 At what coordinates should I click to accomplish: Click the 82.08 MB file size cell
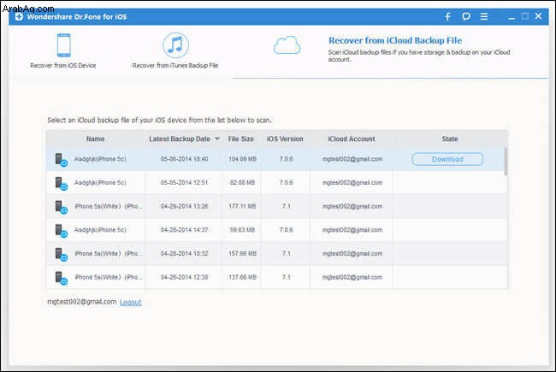(x=242, y=183)
